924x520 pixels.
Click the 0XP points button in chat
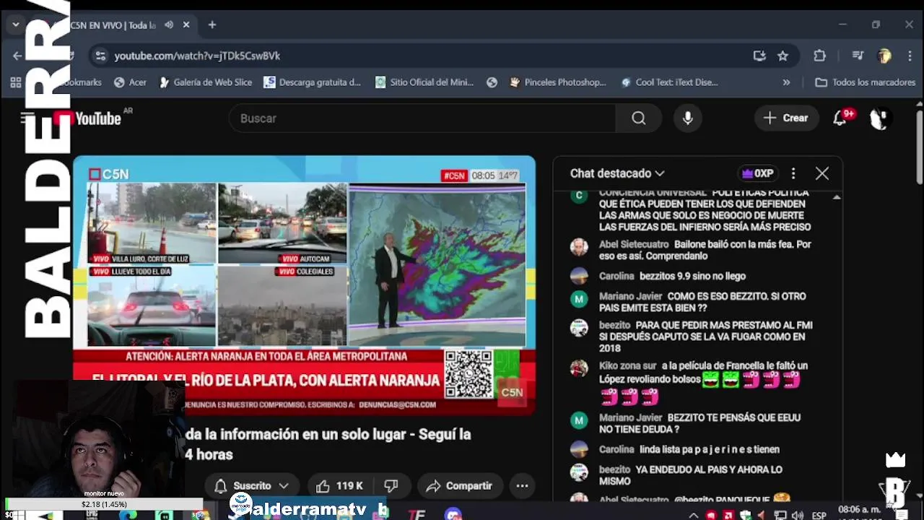(758, 173)
